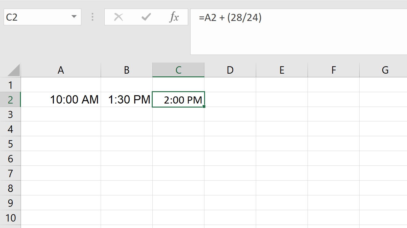Viewport: 407px width, 228px height.
Task: Click the three-dot formula bar handle
Action: 92,17
